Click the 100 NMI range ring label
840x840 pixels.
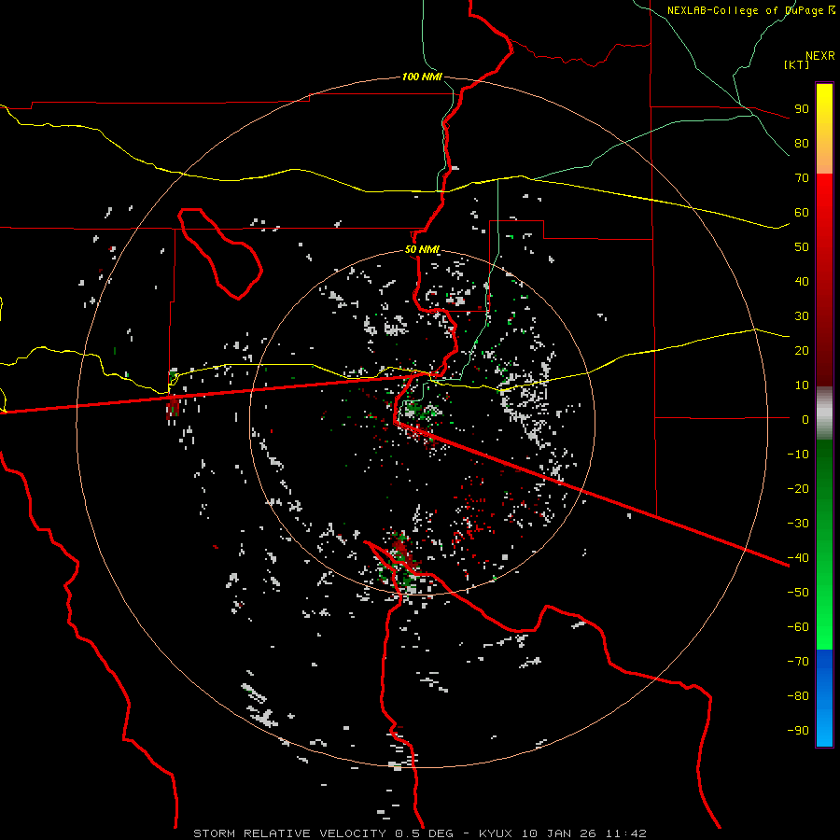point(422,77)
